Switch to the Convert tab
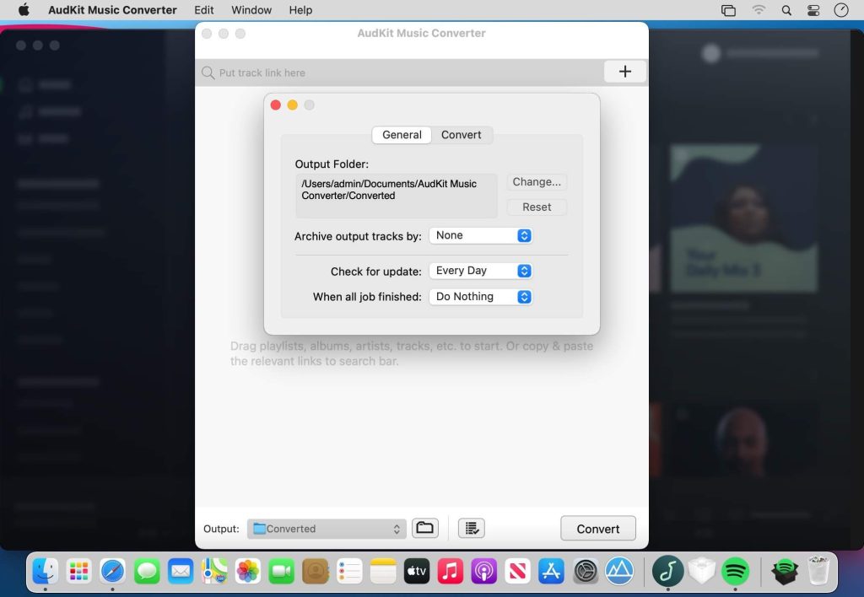Viewport: 864px width, 597px height. (461, 135)
